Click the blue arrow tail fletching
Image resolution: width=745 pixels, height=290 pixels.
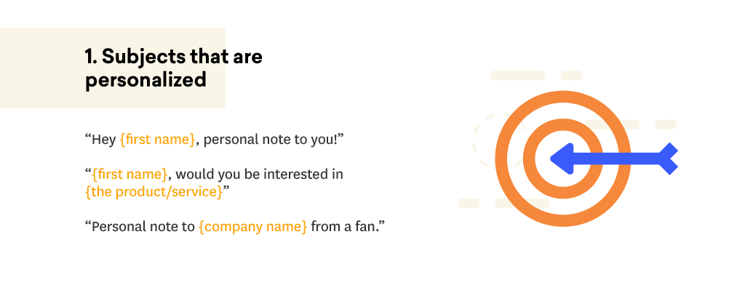669,158
